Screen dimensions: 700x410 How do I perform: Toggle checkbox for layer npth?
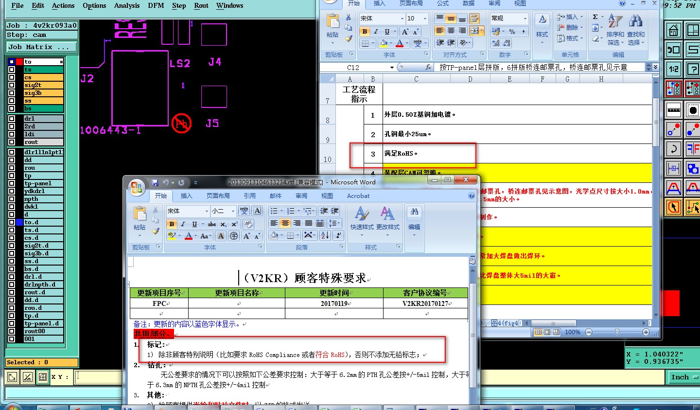point(12,199)
